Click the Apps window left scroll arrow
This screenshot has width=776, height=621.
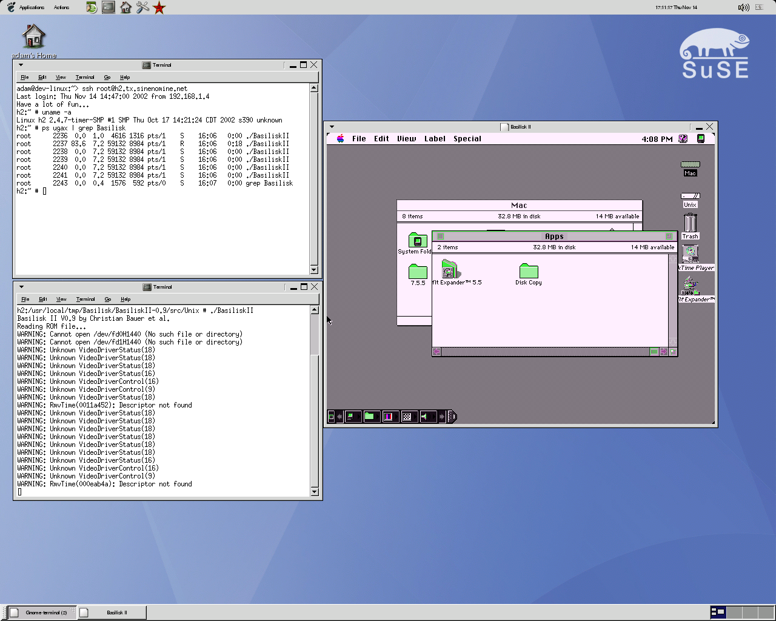436,352
